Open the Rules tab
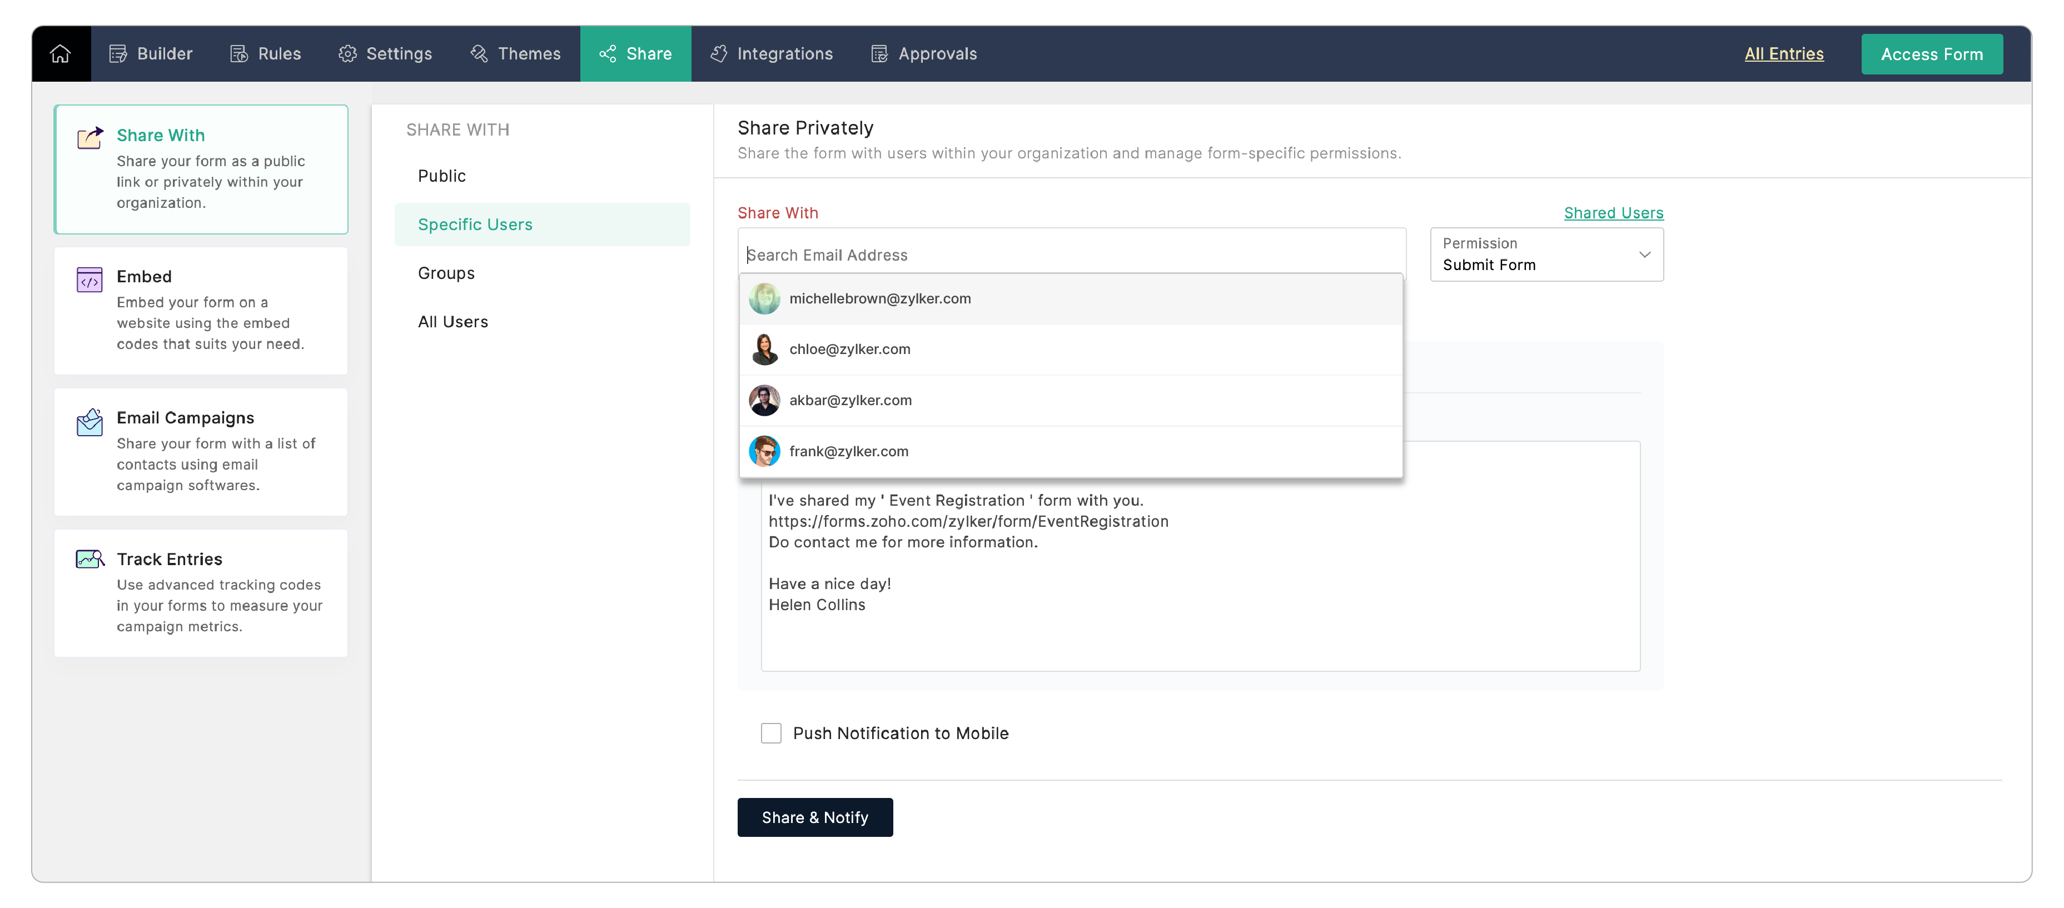Viewport: 2064px width, 908px height. [265, 54]
